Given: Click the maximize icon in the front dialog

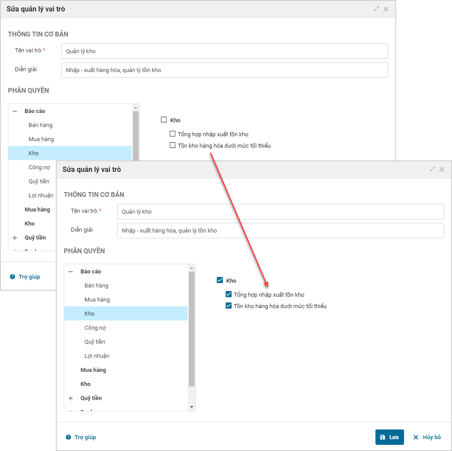Looking at the screenshot, I should click(x=432, y=169).
